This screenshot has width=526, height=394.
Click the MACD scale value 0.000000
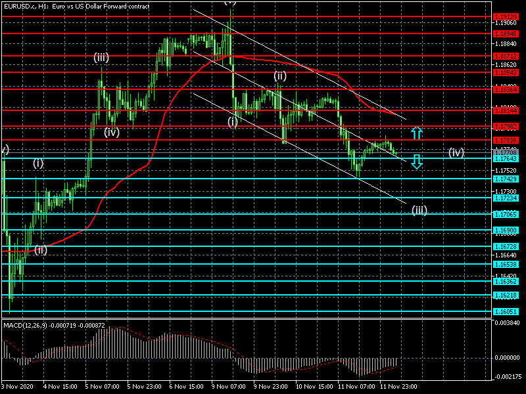click(507, 358)
